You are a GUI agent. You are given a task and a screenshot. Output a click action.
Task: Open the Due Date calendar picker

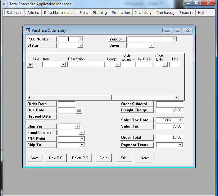point(79,111)
